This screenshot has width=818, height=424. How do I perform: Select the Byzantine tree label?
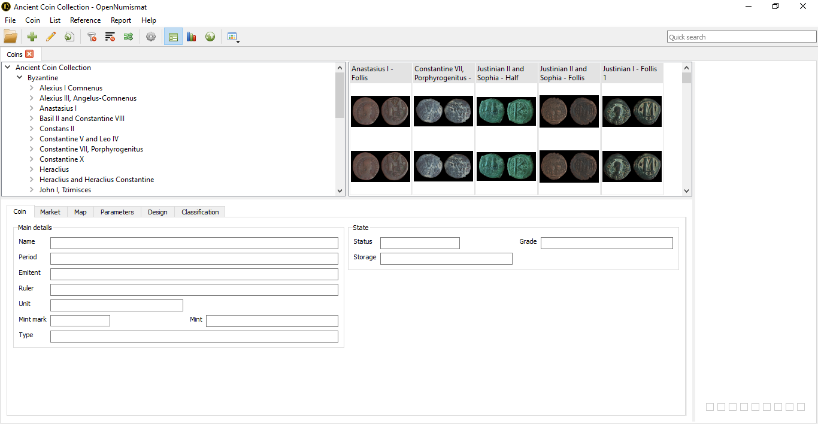pos(43,78)
